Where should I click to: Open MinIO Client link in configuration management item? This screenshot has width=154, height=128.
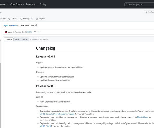tap(45, 126)
